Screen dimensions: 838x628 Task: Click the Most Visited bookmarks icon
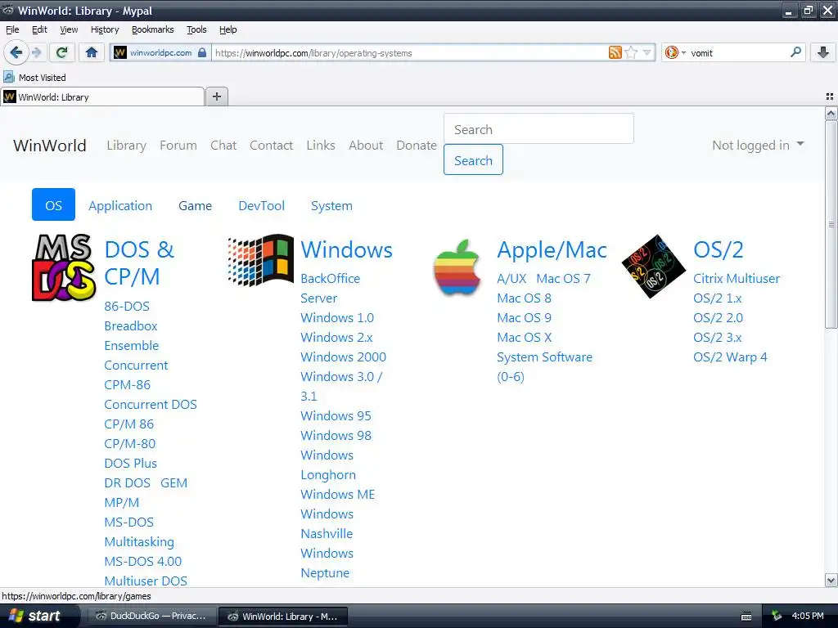click(x=8, y=77)
